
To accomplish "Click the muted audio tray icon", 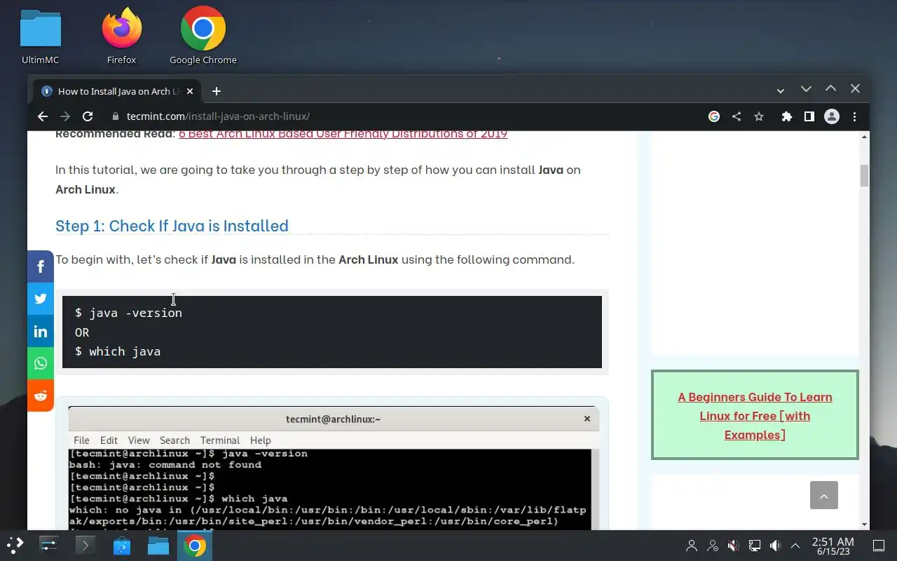I will pyautogui.click(x=734, y=546).
